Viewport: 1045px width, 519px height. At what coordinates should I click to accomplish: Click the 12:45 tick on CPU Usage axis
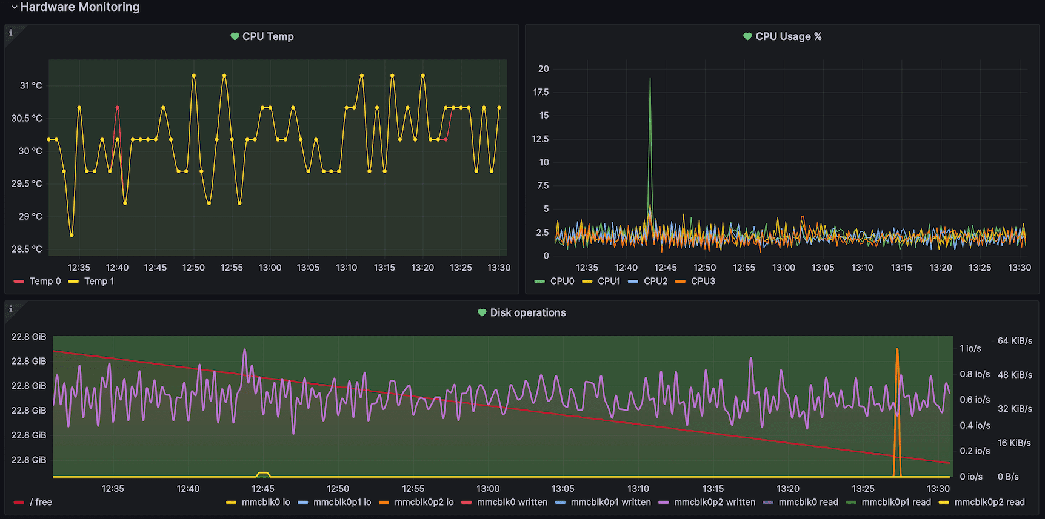(665, 268)
